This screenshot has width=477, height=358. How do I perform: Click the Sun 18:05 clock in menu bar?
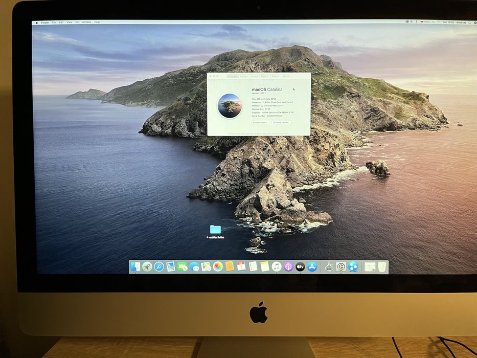tap(448, 23)
